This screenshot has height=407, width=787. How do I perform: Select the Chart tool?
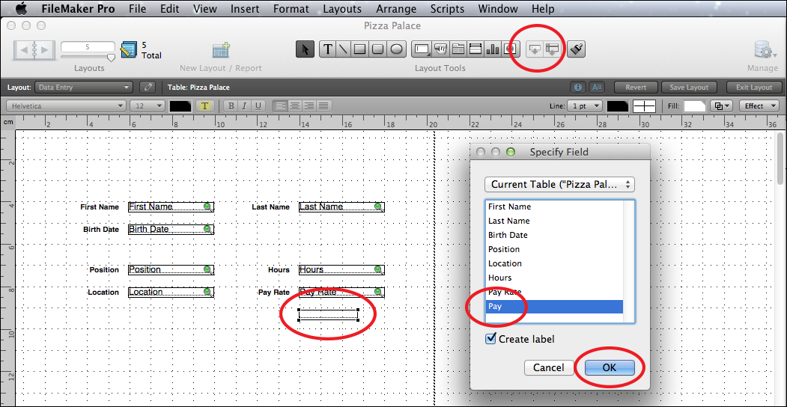pos(493,49)
